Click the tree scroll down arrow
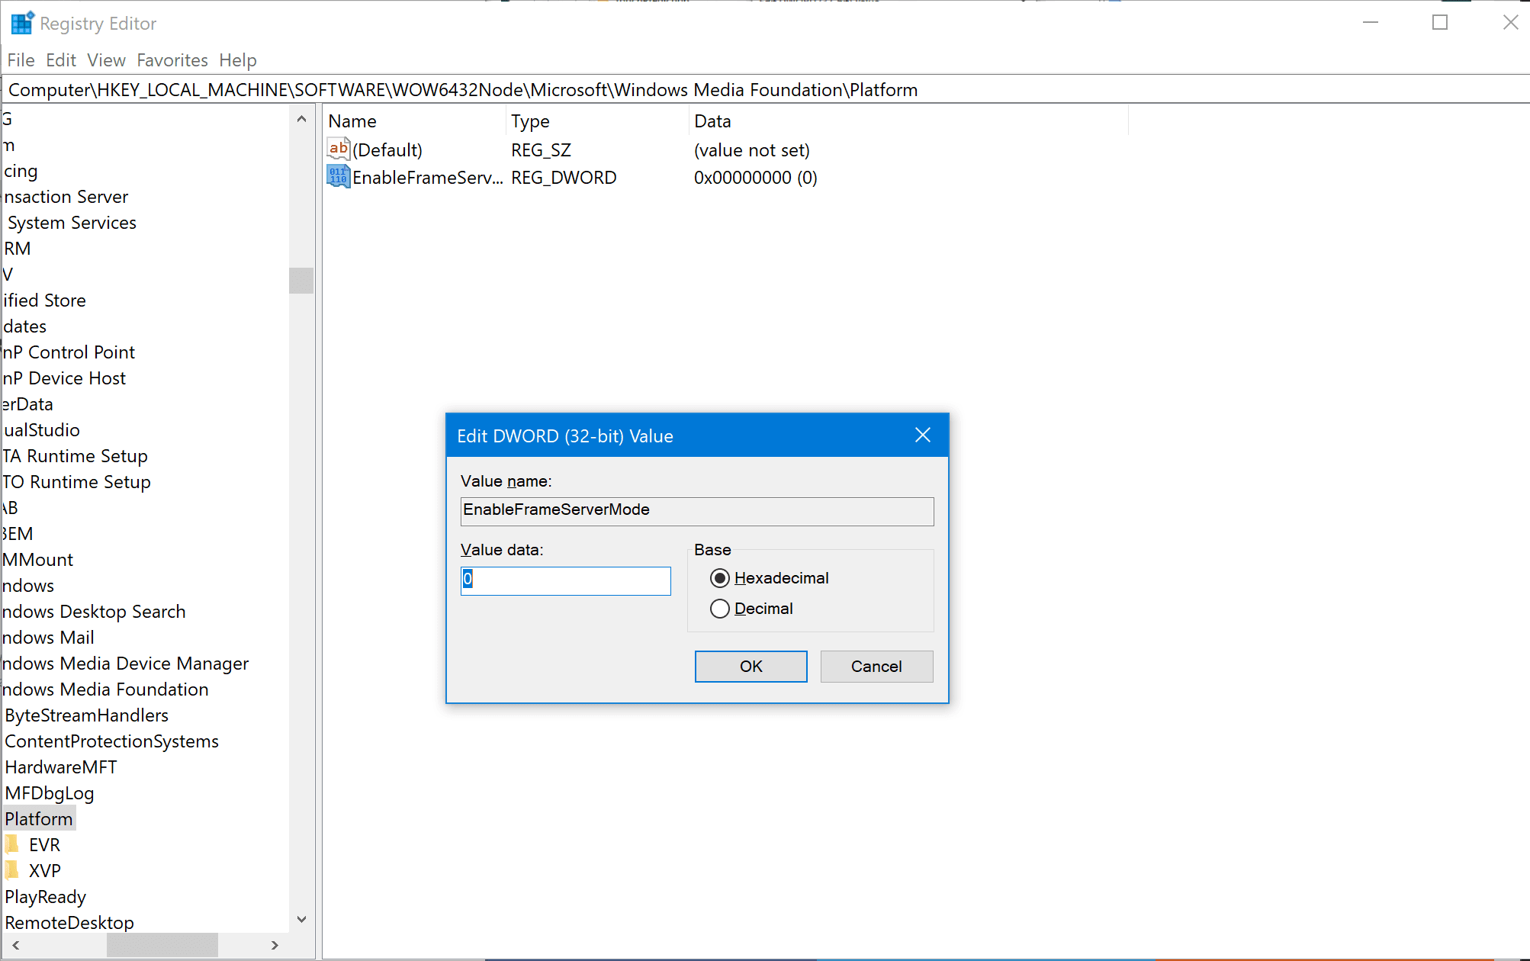 click(x=301, y=919)
